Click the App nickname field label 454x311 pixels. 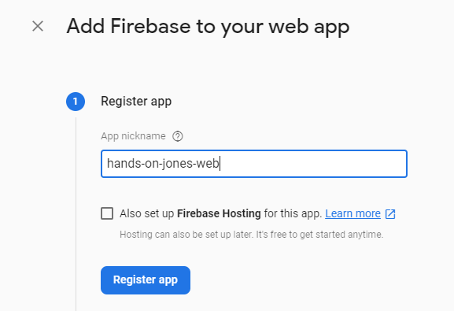(x=133, y=136)
